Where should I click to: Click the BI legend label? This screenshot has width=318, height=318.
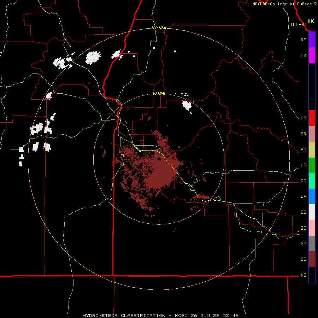(303, 259)
